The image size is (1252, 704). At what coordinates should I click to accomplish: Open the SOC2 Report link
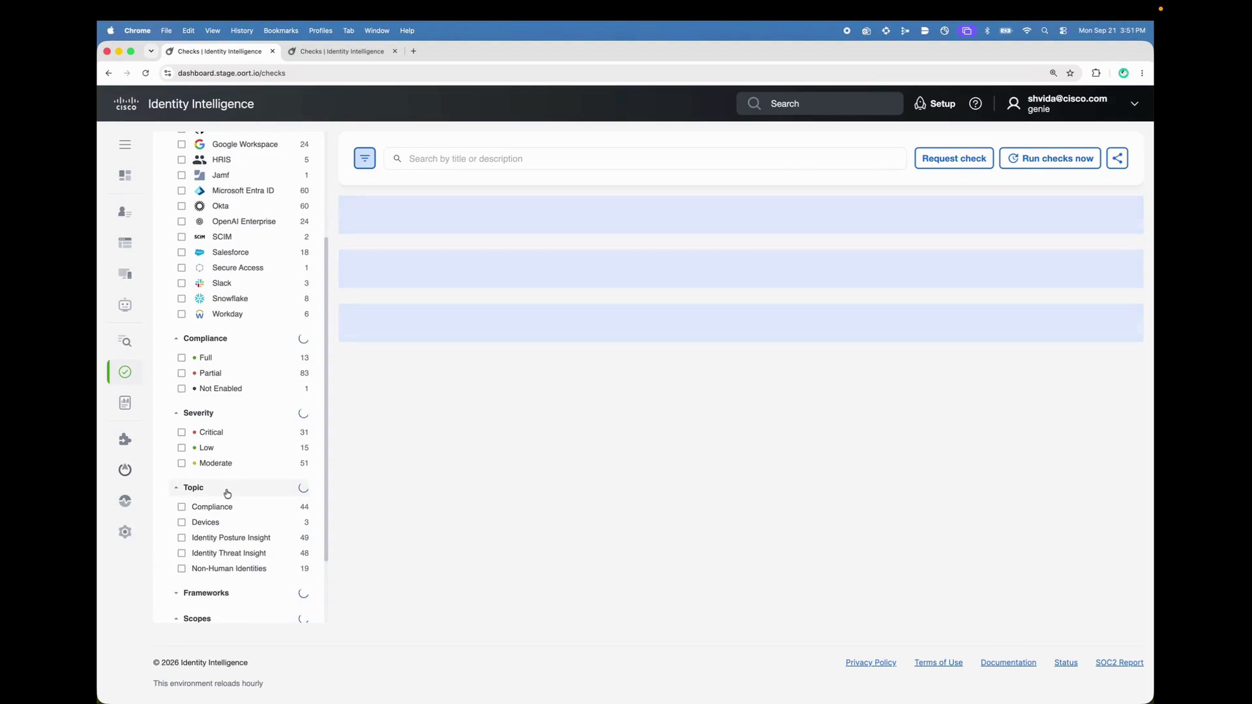click(x=1119, y=663)
